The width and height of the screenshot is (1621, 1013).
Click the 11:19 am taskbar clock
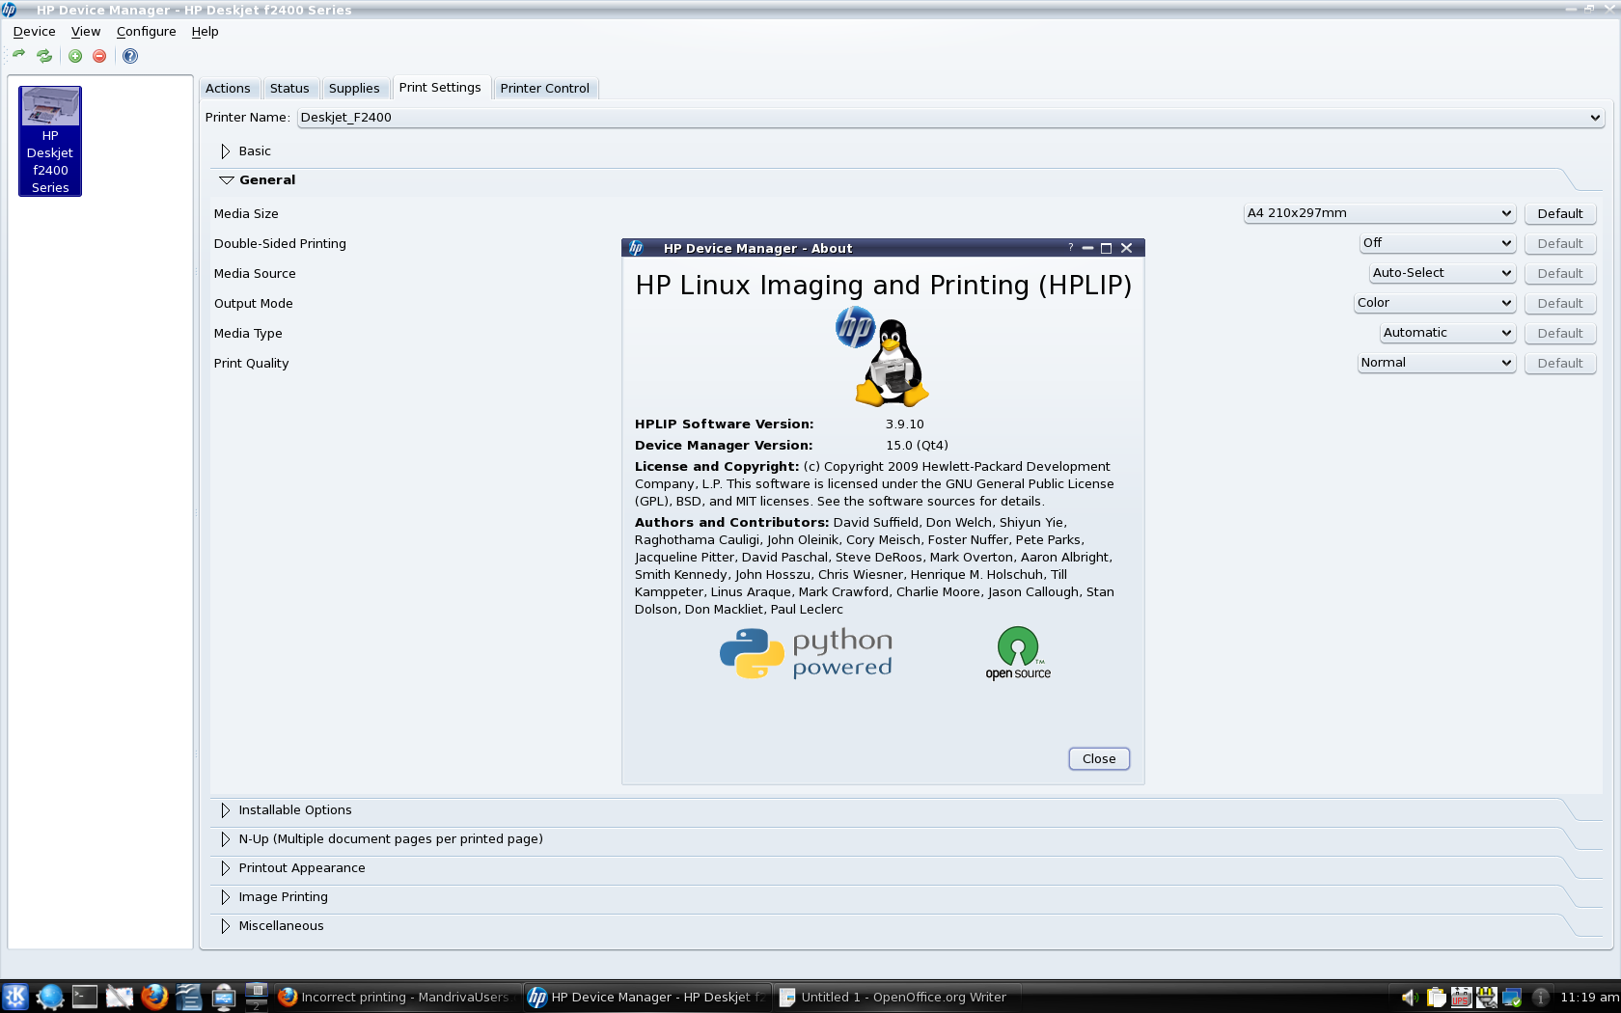1588,998
